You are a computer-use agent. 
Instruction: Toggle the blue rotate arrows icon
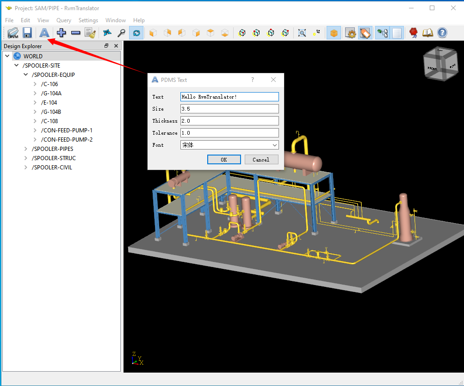click(136, 33)
